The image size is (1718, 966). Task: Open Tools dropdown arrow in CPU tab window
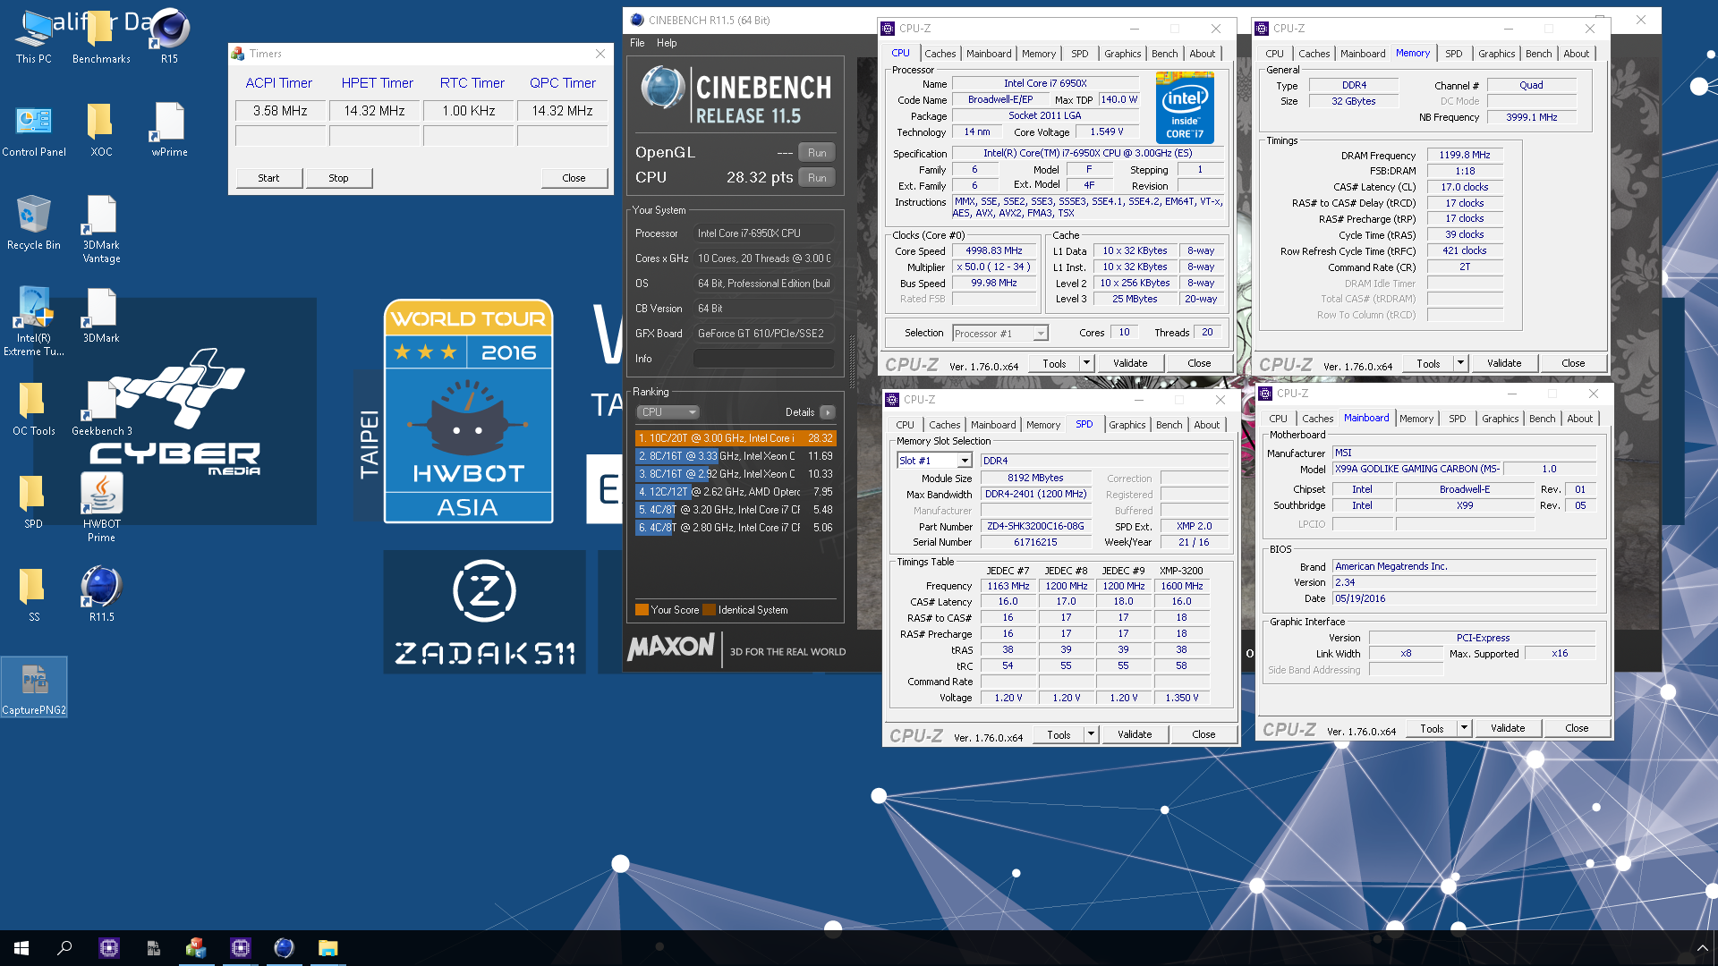[x=1086, y=363]
